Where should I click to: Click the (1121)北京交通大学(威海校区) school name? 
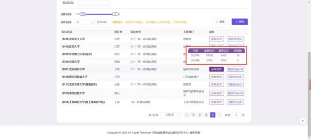79,85
